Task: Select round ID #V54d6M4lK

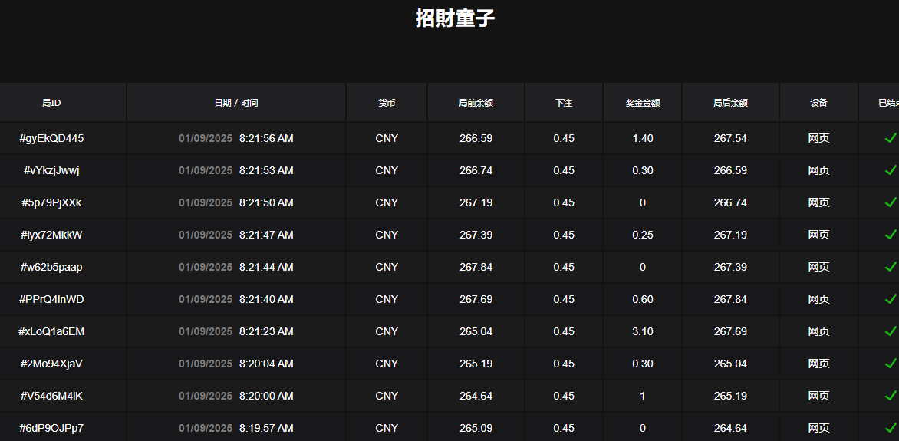Action: click(51, 397)
